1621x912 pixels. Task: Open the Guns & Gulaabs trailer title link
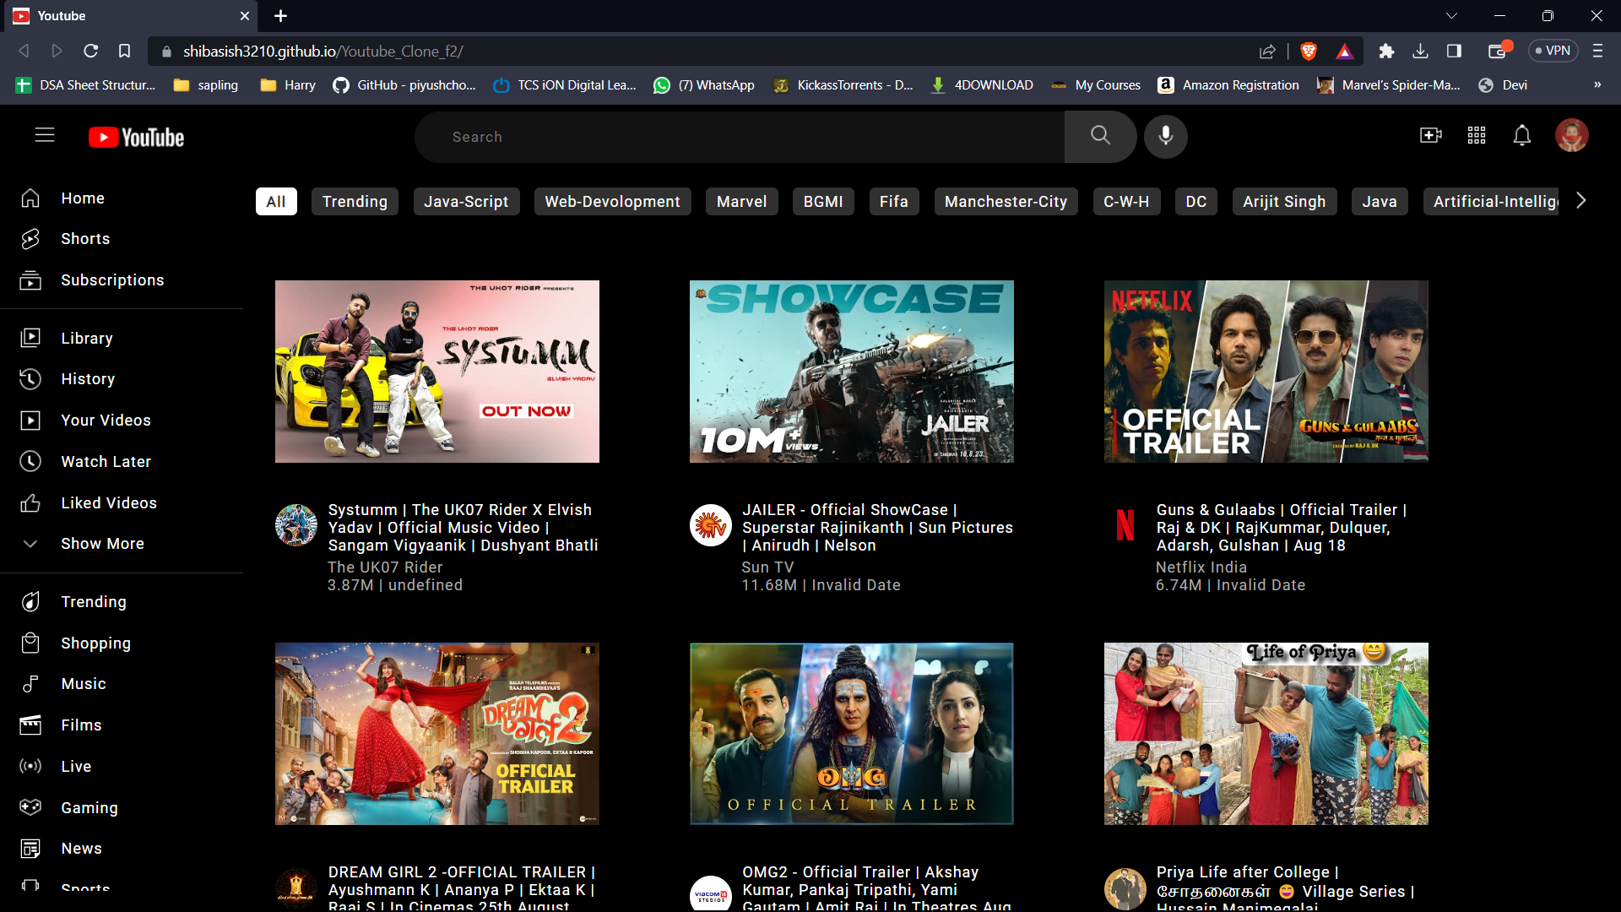1281,527
